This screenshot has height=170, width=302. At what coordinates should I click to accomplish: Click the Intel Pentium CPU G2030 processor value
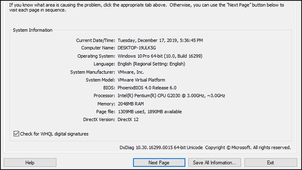click(171, 96)
